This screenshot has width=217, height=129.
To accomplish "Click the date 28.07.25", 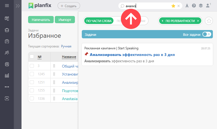I will tap(205, 48).
